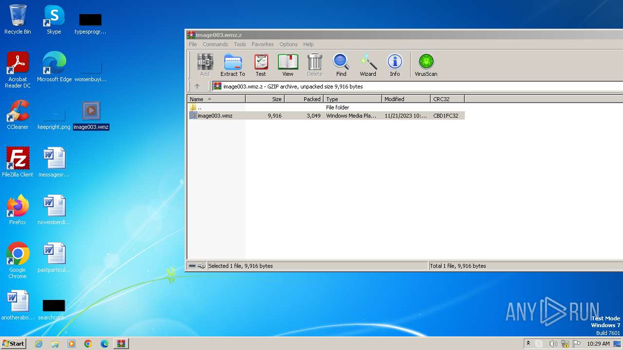Screen dimensions: 623x350
Task: Click the Delete toolbar icon
Action: (x=314, y=65)
